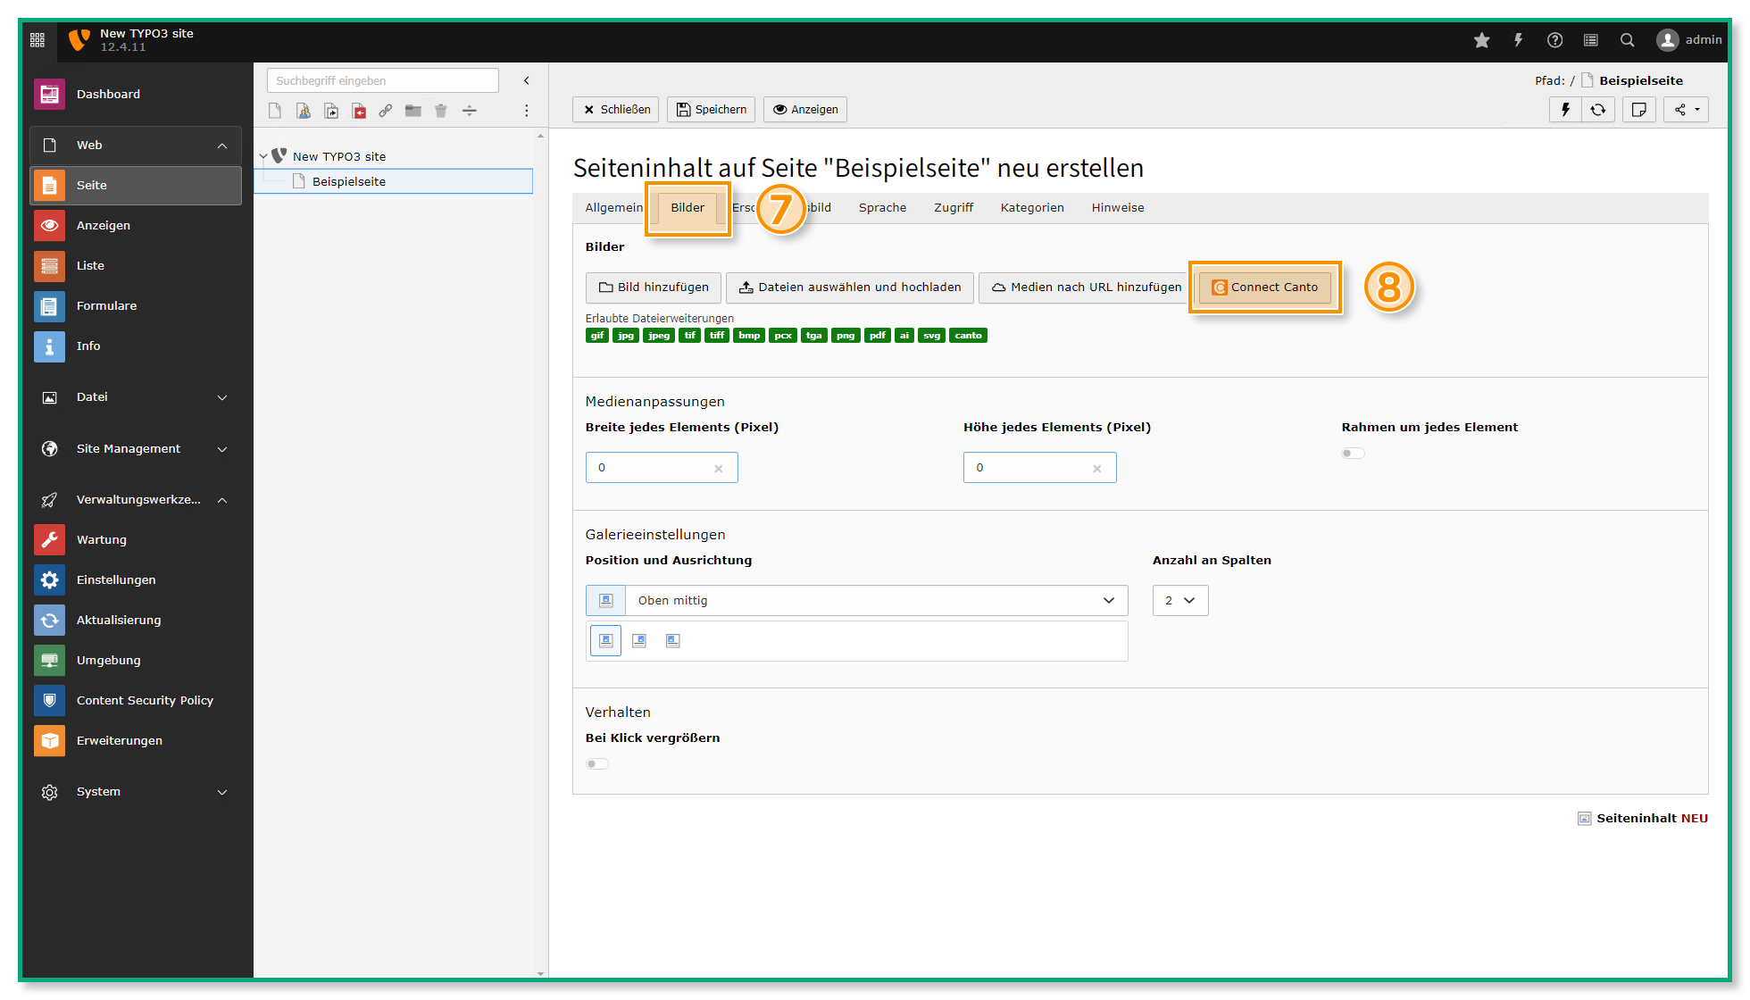Expand the Site Management group
The height and width of the screenshot is (1000, 1750).
pos(136,448)
